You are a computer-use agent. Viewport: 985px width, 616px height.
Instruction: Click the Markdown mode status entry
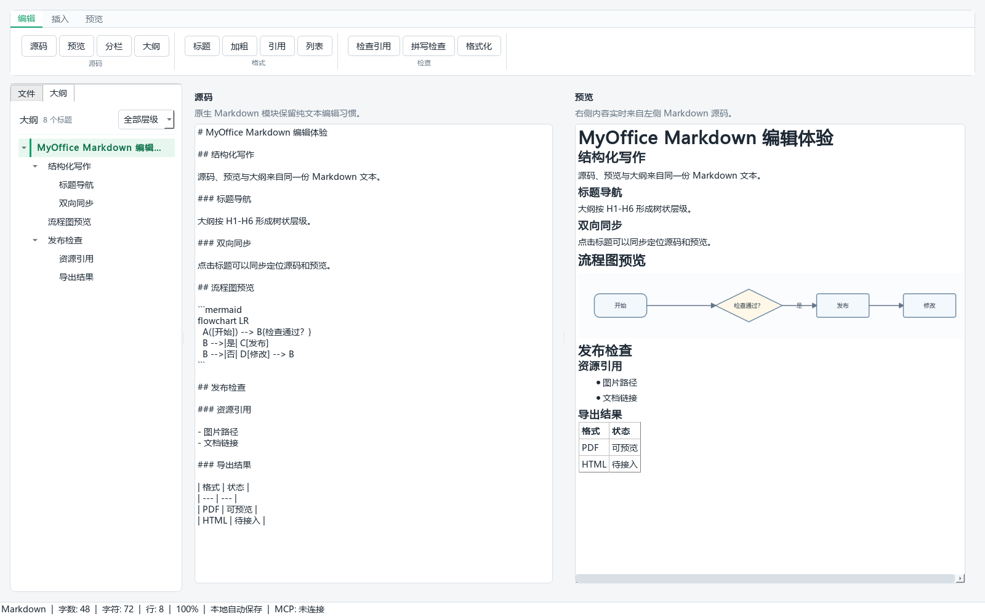click(x=23, y=609)
